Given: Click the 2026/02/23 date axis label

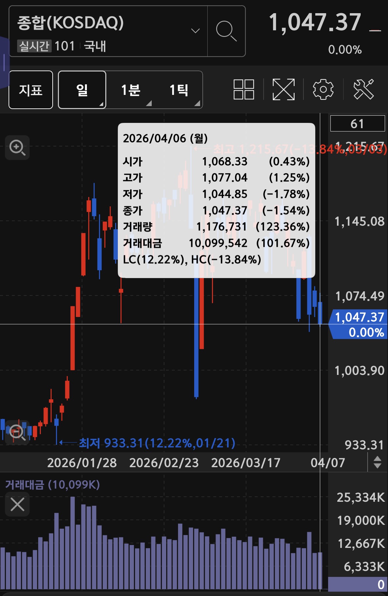Looking at the screenshot, I should tap(164, 463).
